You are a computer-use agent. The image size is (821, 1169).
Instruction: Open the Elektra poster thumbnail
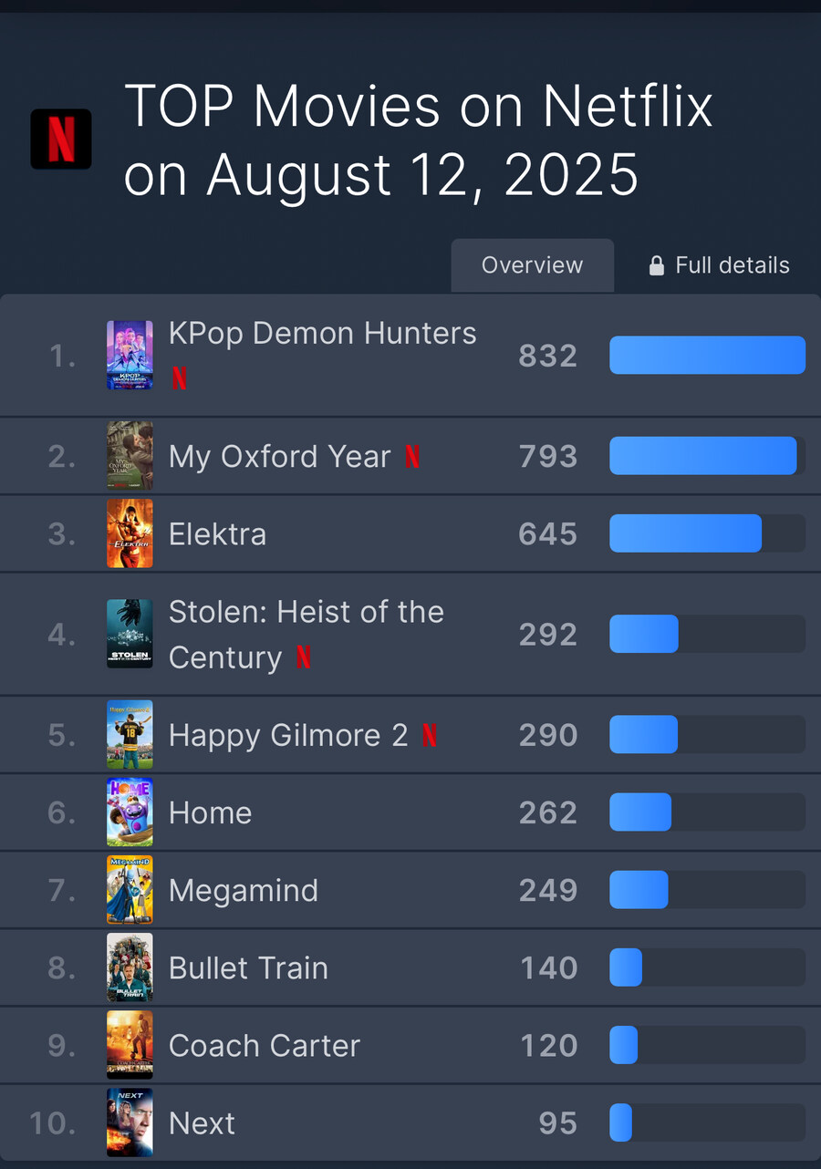coord(130,533)
